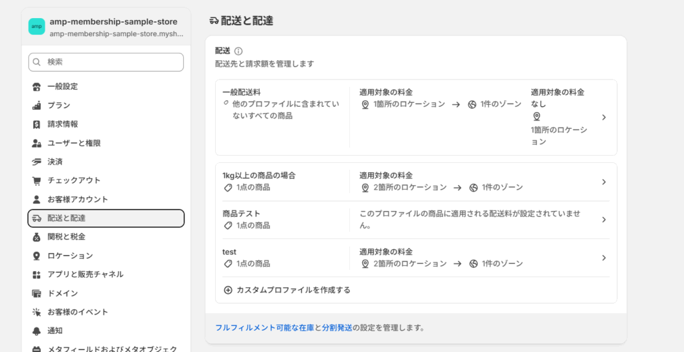Open the test profile with its chevron arrow
This screenshot has width=684, height=352.
tap(604, 258)
